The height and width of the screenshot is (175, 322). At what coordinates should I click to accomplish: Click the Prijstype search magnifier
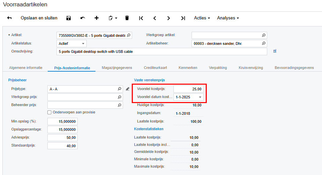pyautogui.click(x=120, y=89)
